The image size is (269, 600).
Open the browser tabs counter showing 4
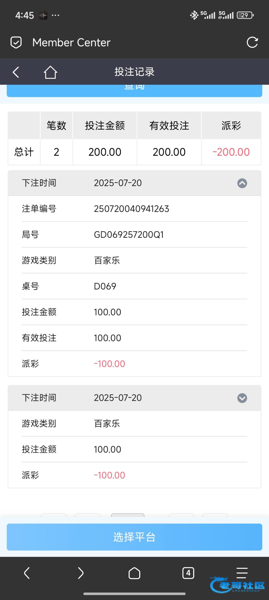[x=188, y=573]
